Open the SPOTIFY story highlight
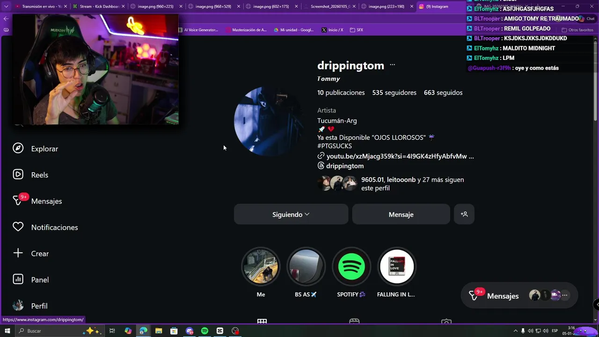 [351, 266]
